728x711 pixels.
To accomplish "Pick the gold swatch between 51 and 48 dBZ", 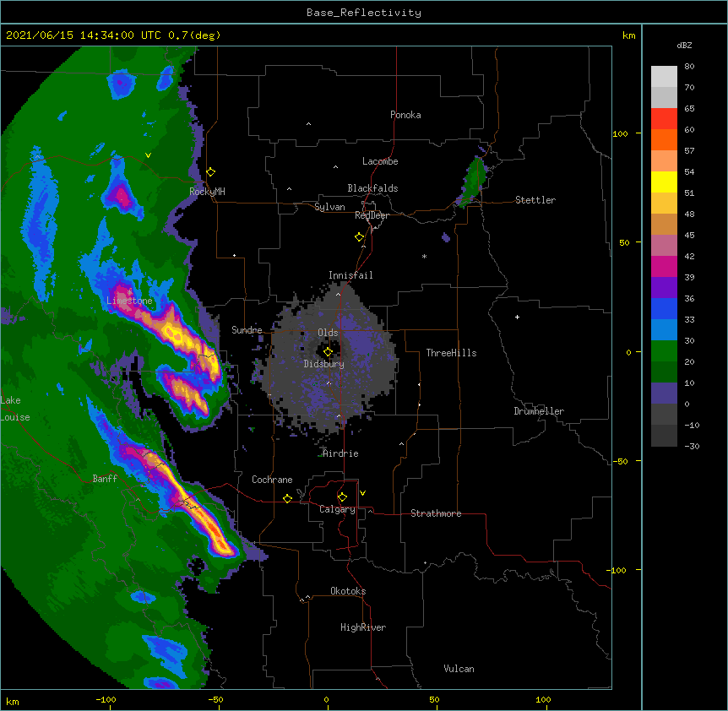I will (x=664, y=204).
